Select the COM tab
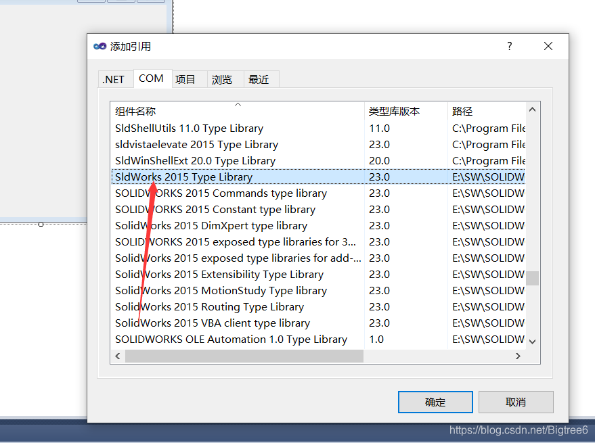 152,78
